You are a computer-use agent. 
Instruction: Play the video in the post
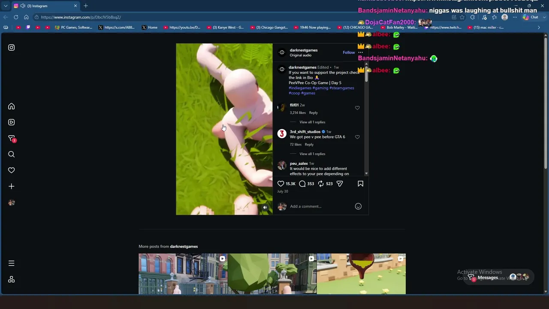(x=224, y=129)
